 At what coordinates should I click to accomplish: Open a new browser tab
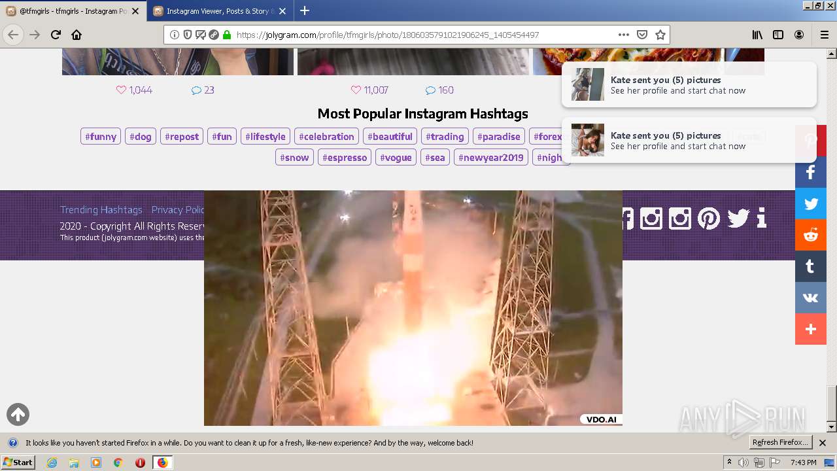click(305, 11)
